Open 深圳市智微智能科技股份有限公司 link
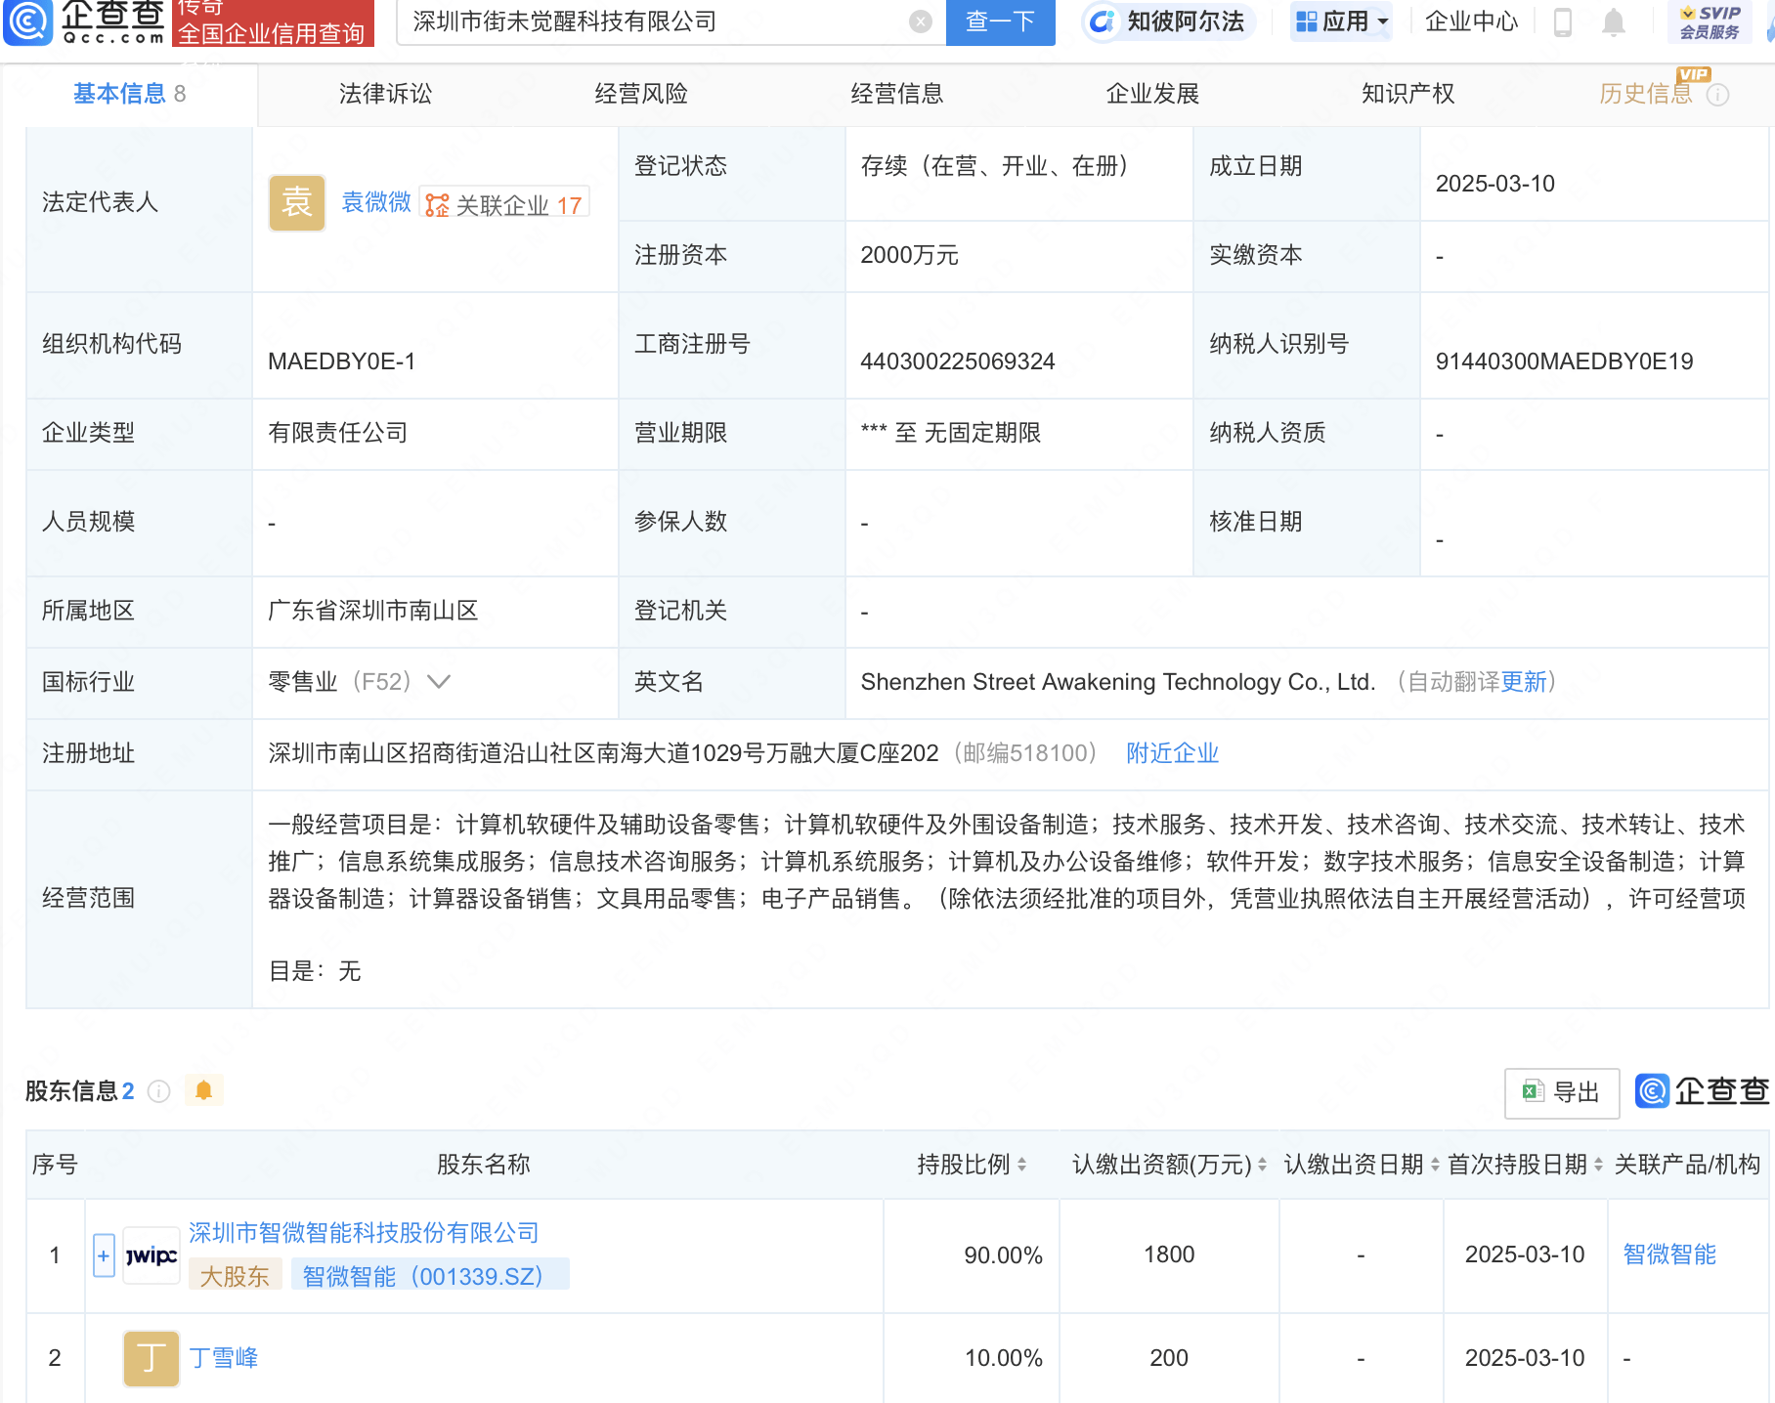The height and width of the screenshot is (1403, 1775). pos(364,1233)
